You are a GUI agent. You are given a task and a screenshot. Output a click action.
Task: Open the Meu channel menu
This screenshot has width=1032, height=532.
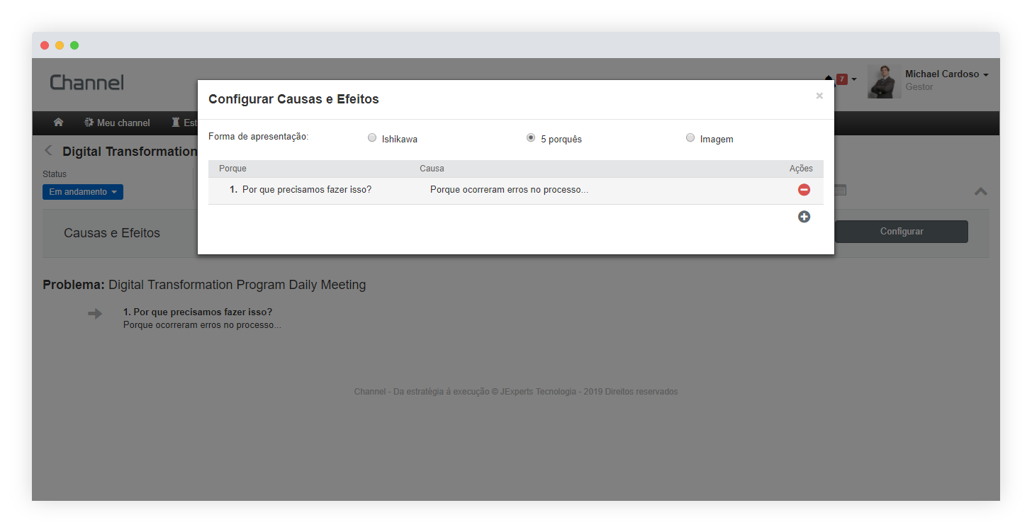click(x=117, y=123)
